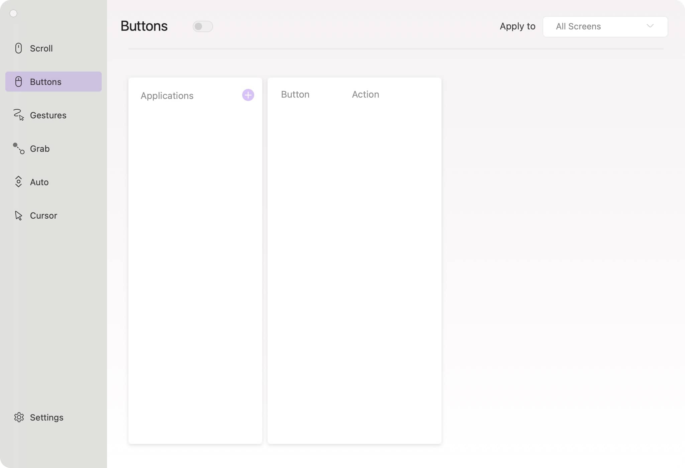The height and width of the screenshot is (468, 685).
Task: Click the chevron arrow in Apply to box
Action: coord(650,26)
